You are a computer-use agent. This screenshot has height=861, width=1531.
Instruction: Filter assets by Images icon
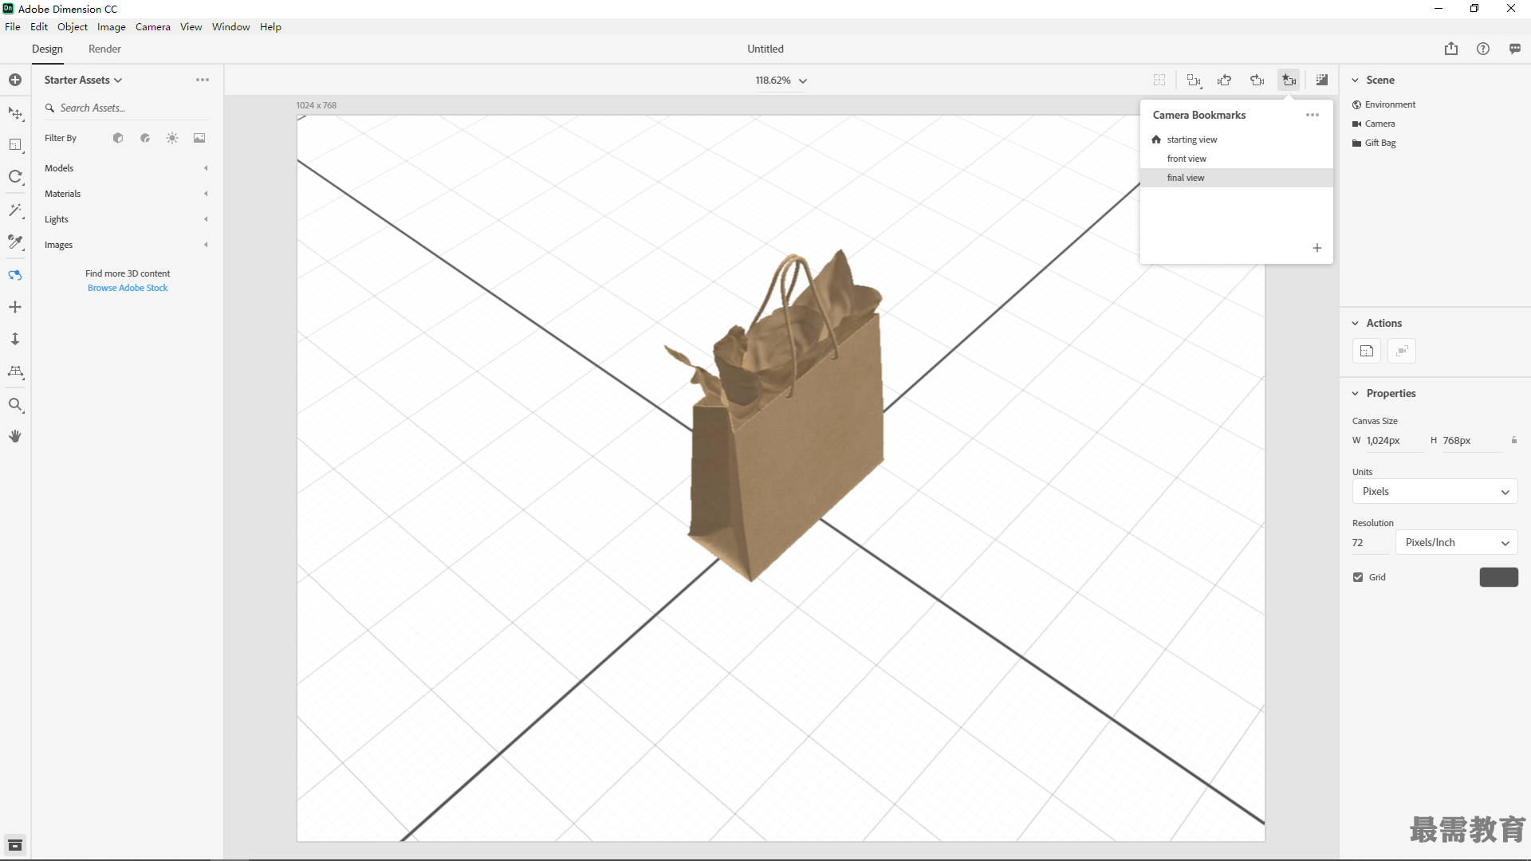(199, 138)
